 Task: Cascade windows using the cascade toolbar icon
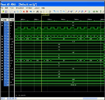click(x=54, y=12)
